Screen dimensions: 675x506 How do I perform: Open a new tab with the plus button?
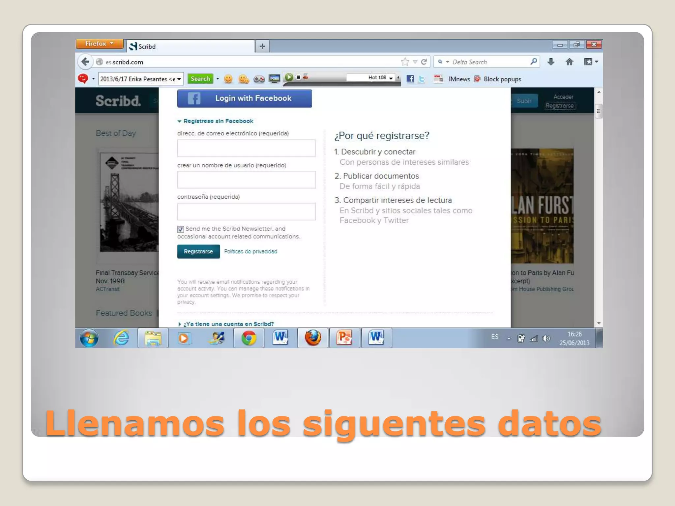click(262, 46)
